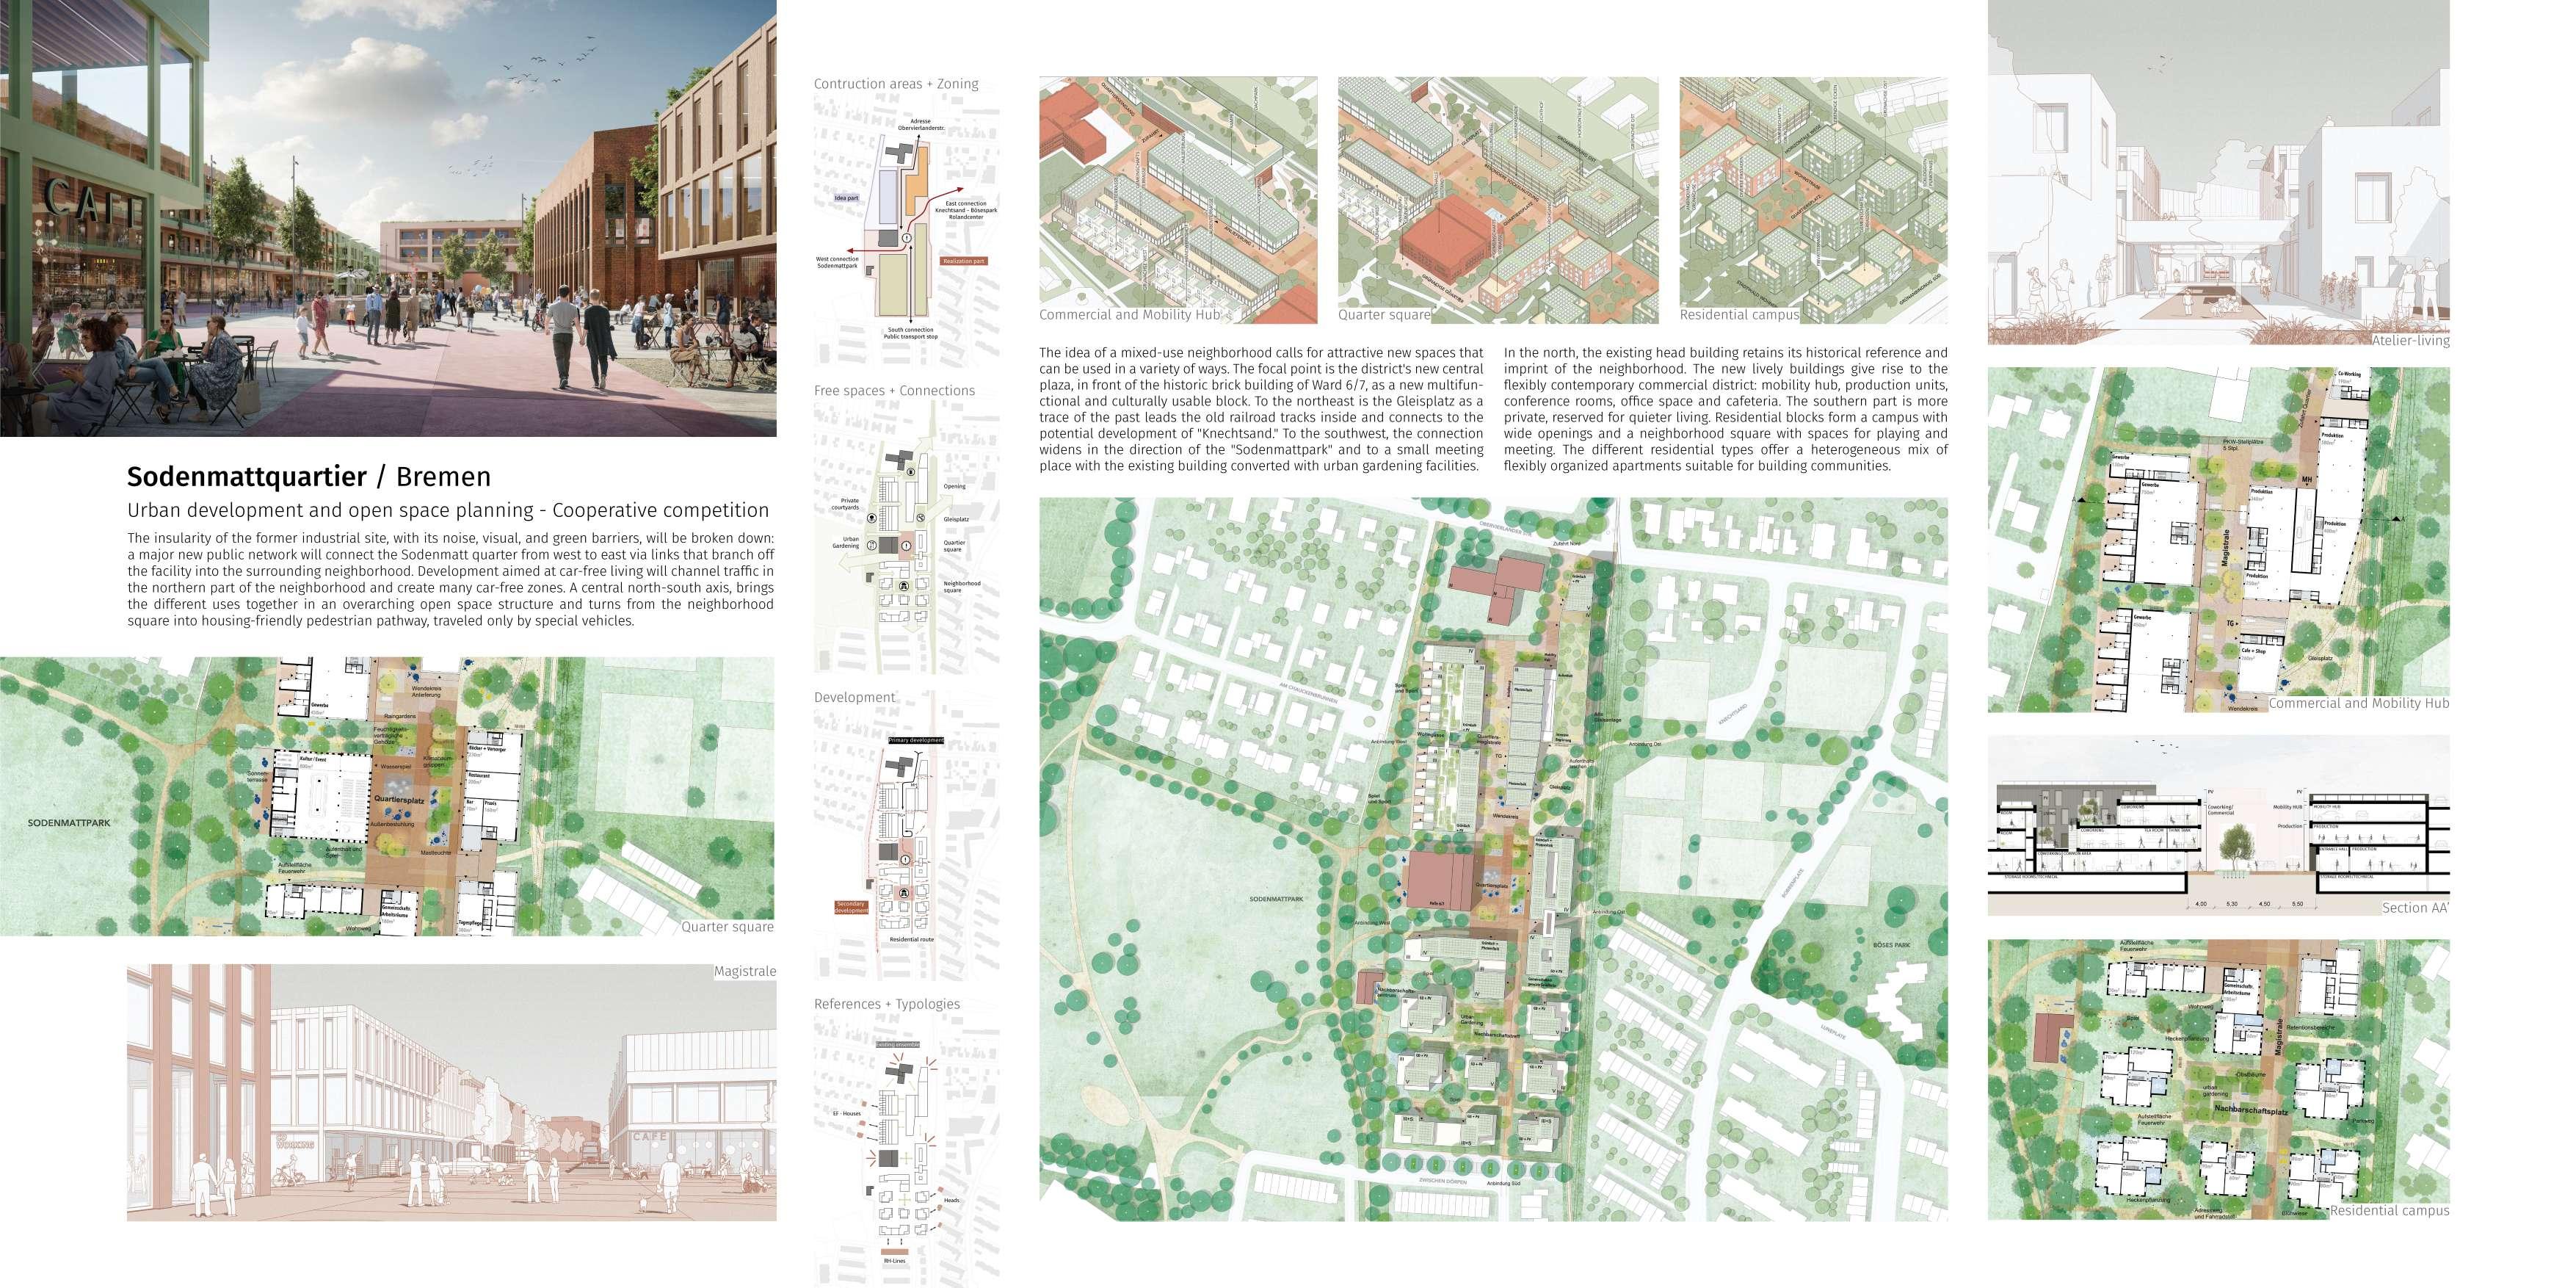Viewport: 2576px width, 1288px height.
Task: Click the 'SODENMATTPARK' label on left plan
Action: tap(69, 823)
